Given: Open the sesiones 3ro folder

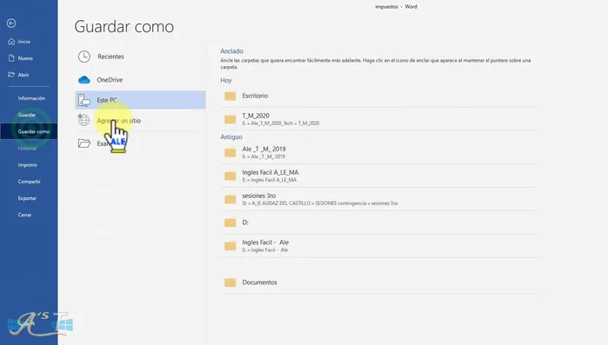Looking at the screenshot, I should [x=379, y=199].
